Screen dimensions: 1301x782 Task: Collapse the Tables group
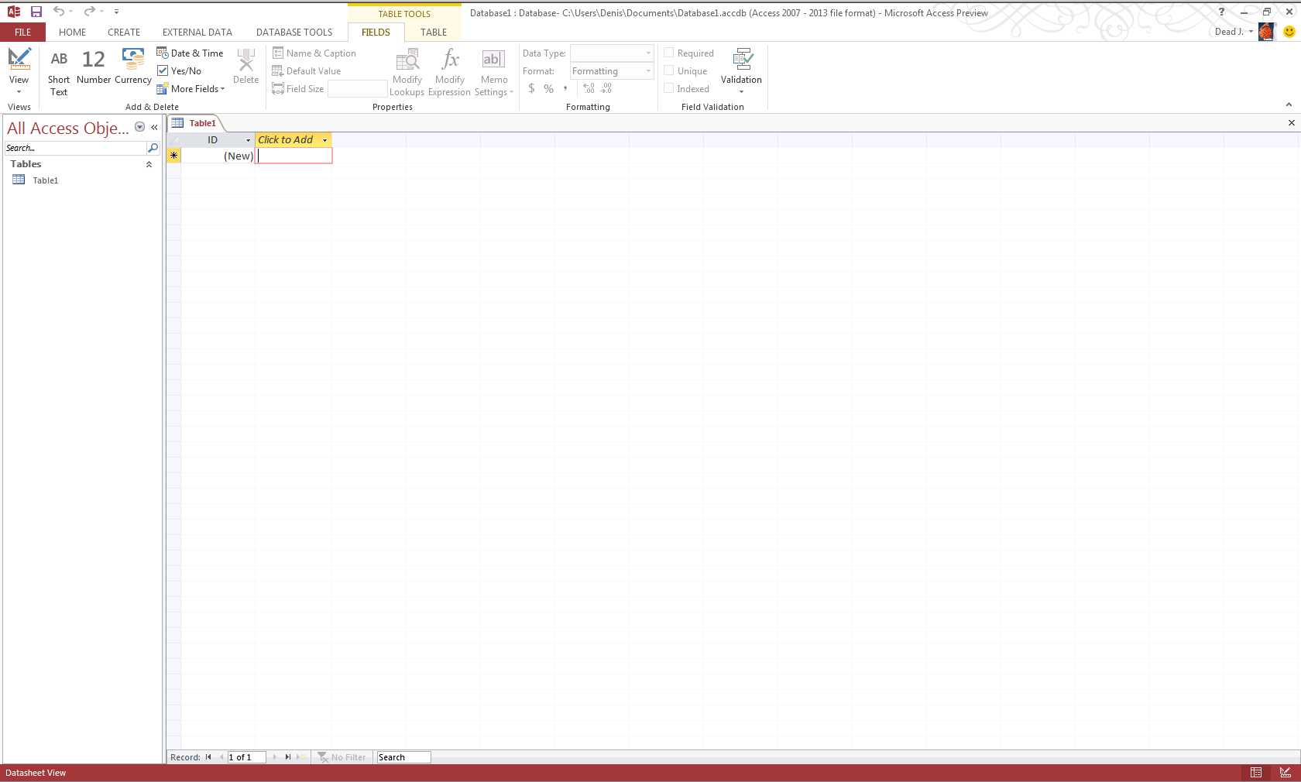click(x=149, y=164)
